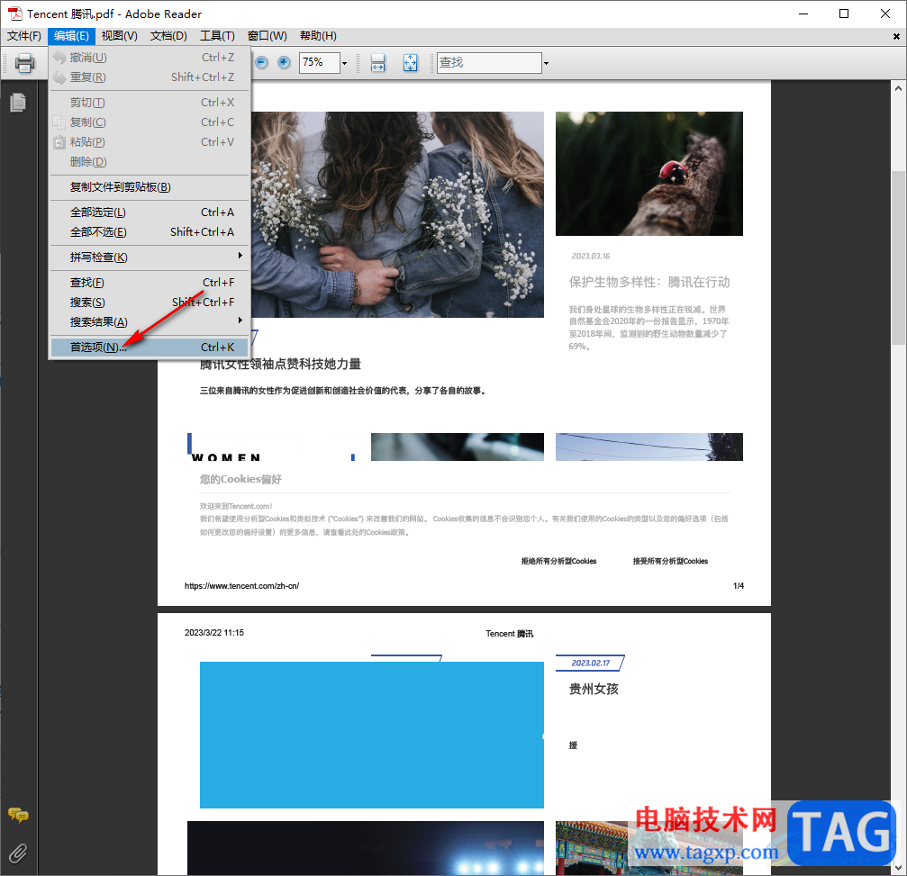The image size is (907, 876).
Task: Choose 全部选定(L)
Action: pyautogui.click(x=150, y=212)
